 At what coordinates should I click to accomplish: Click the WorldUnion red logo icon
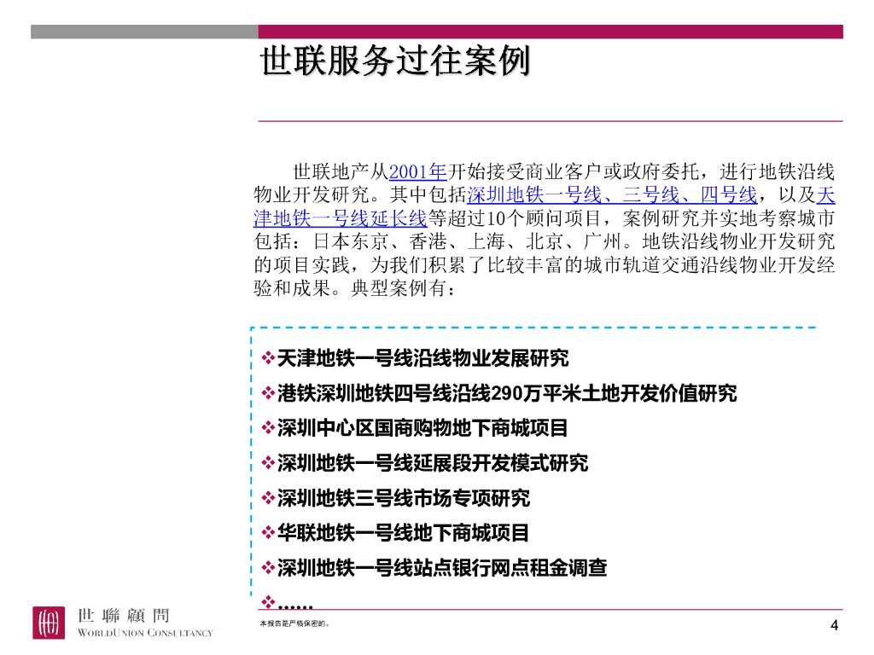[x=49, y=623]
